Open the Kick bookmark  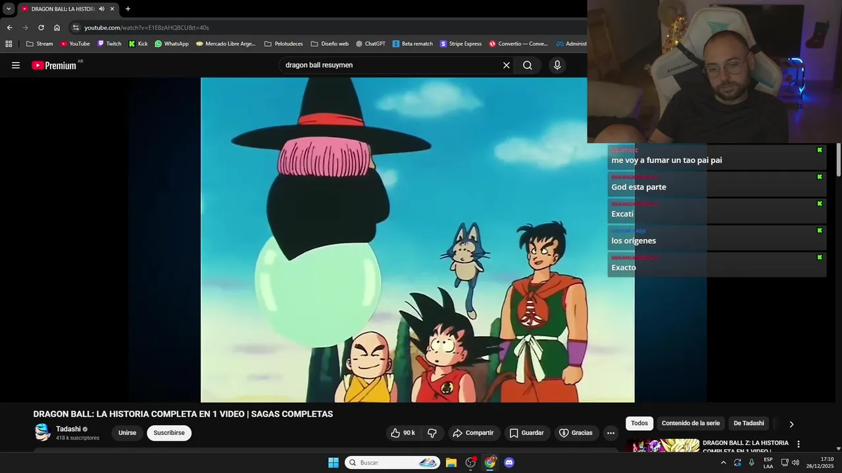(138, 44)
